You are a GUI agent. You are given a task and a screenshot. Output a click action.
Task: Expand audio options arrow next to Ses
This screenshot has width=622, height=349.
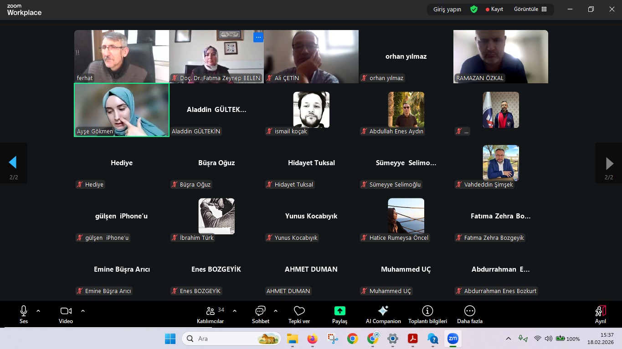pos(38,311)
